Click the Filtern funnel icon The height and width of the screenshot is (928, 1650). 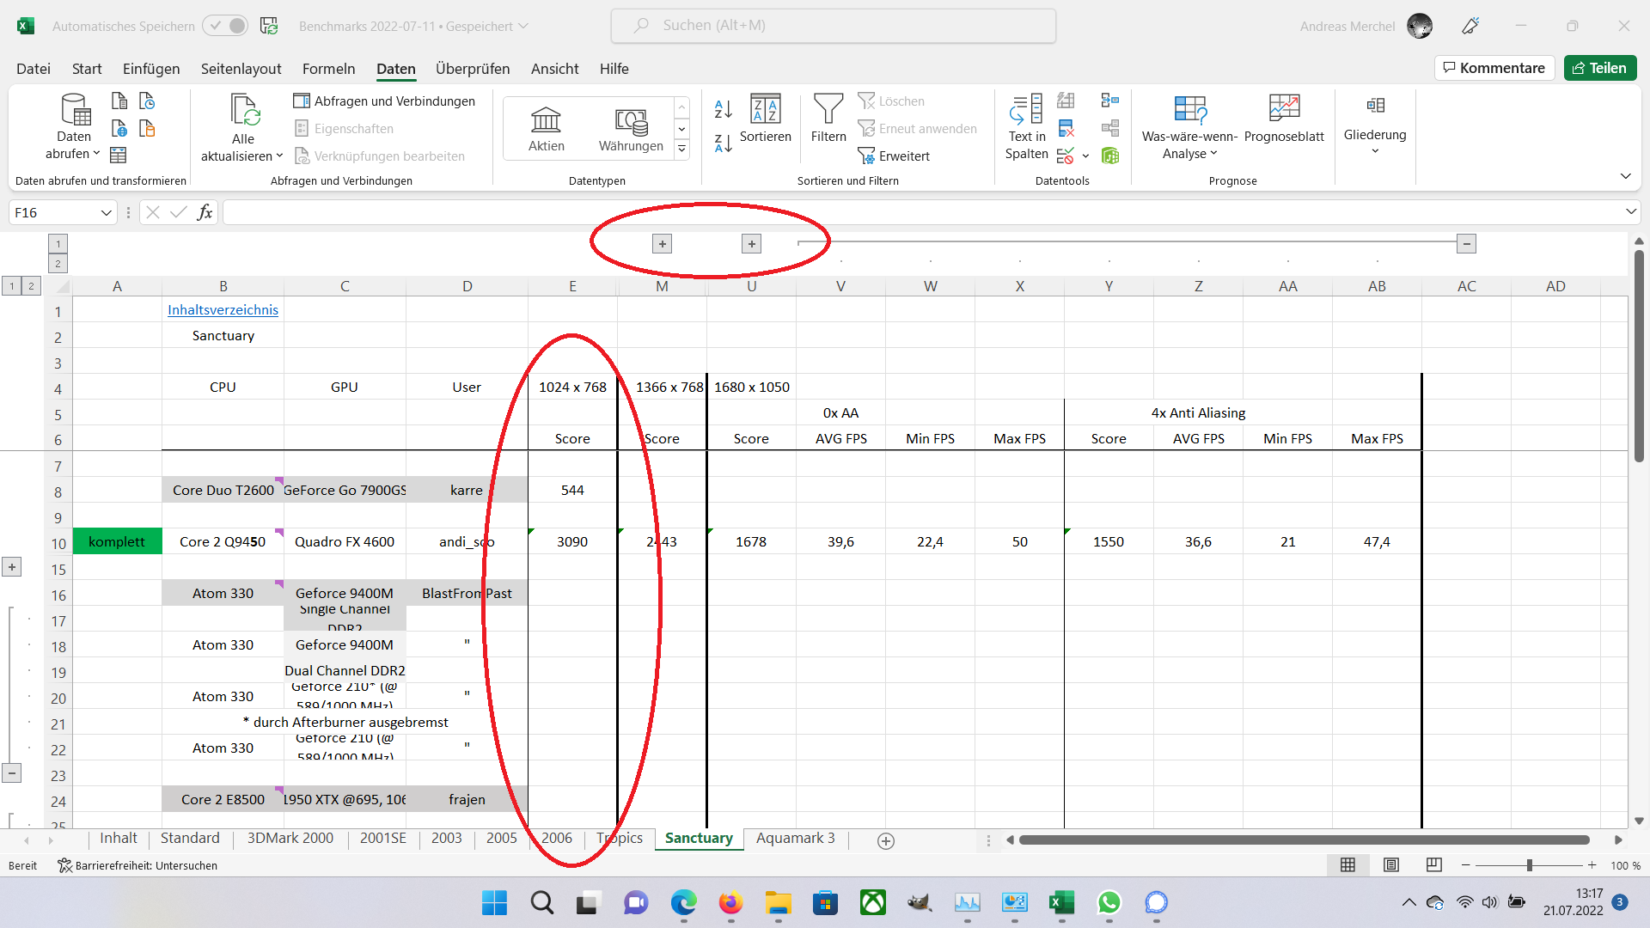click(x=828, y=110)
